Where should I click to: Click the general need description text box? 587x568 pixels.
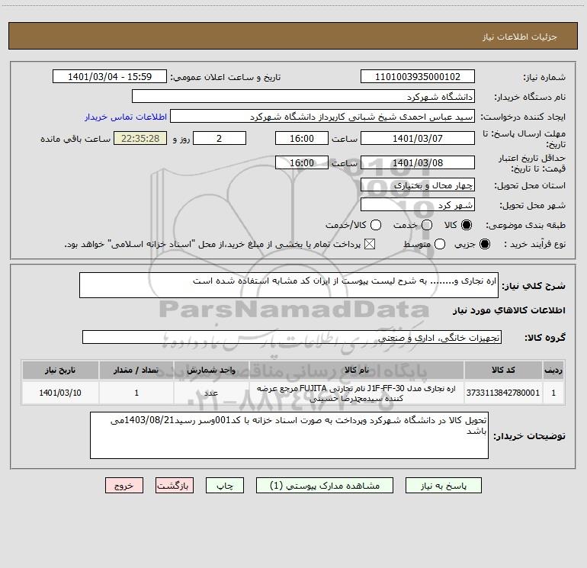click(x=289, y=285)
